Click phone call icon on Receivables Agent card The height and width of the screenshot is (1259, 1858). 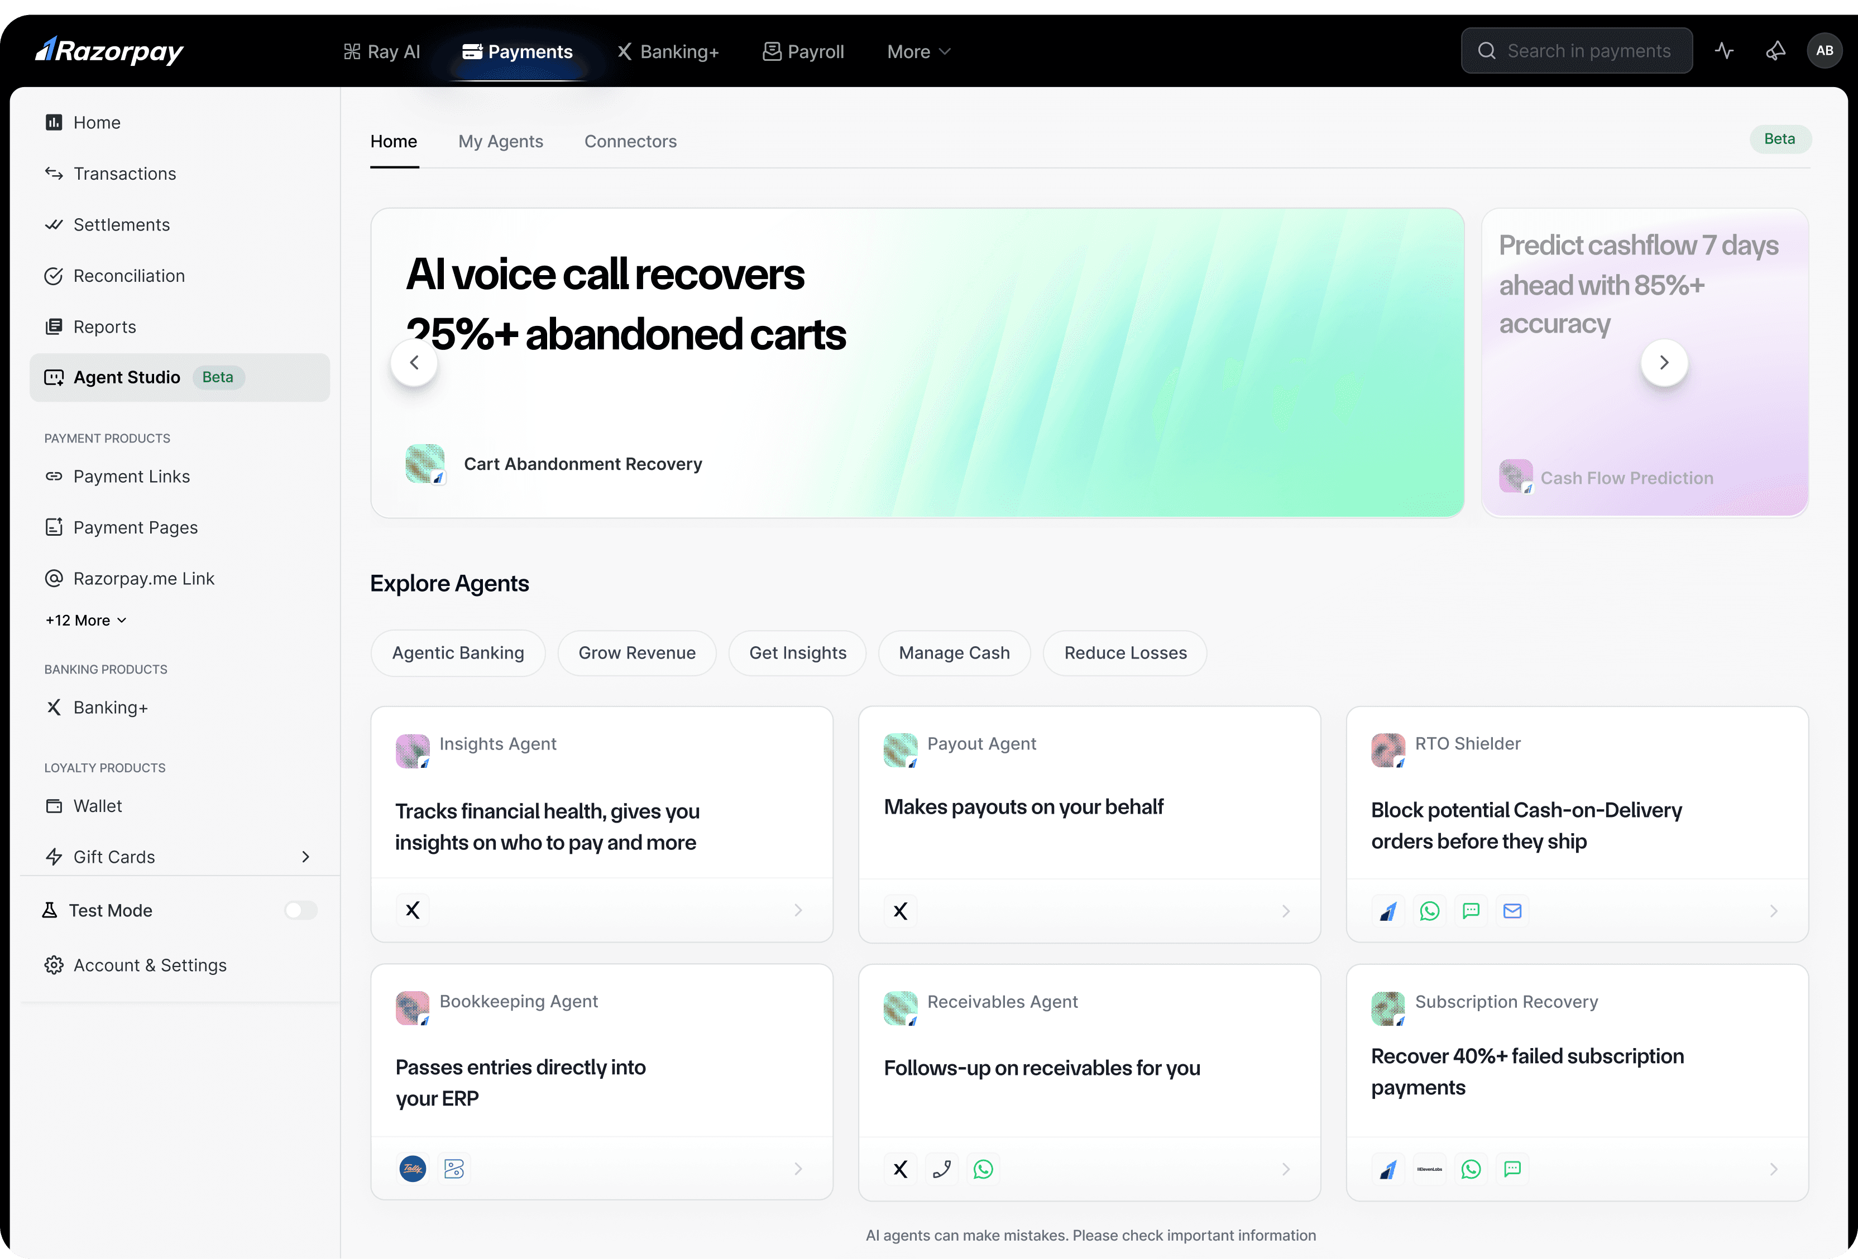942,1169
